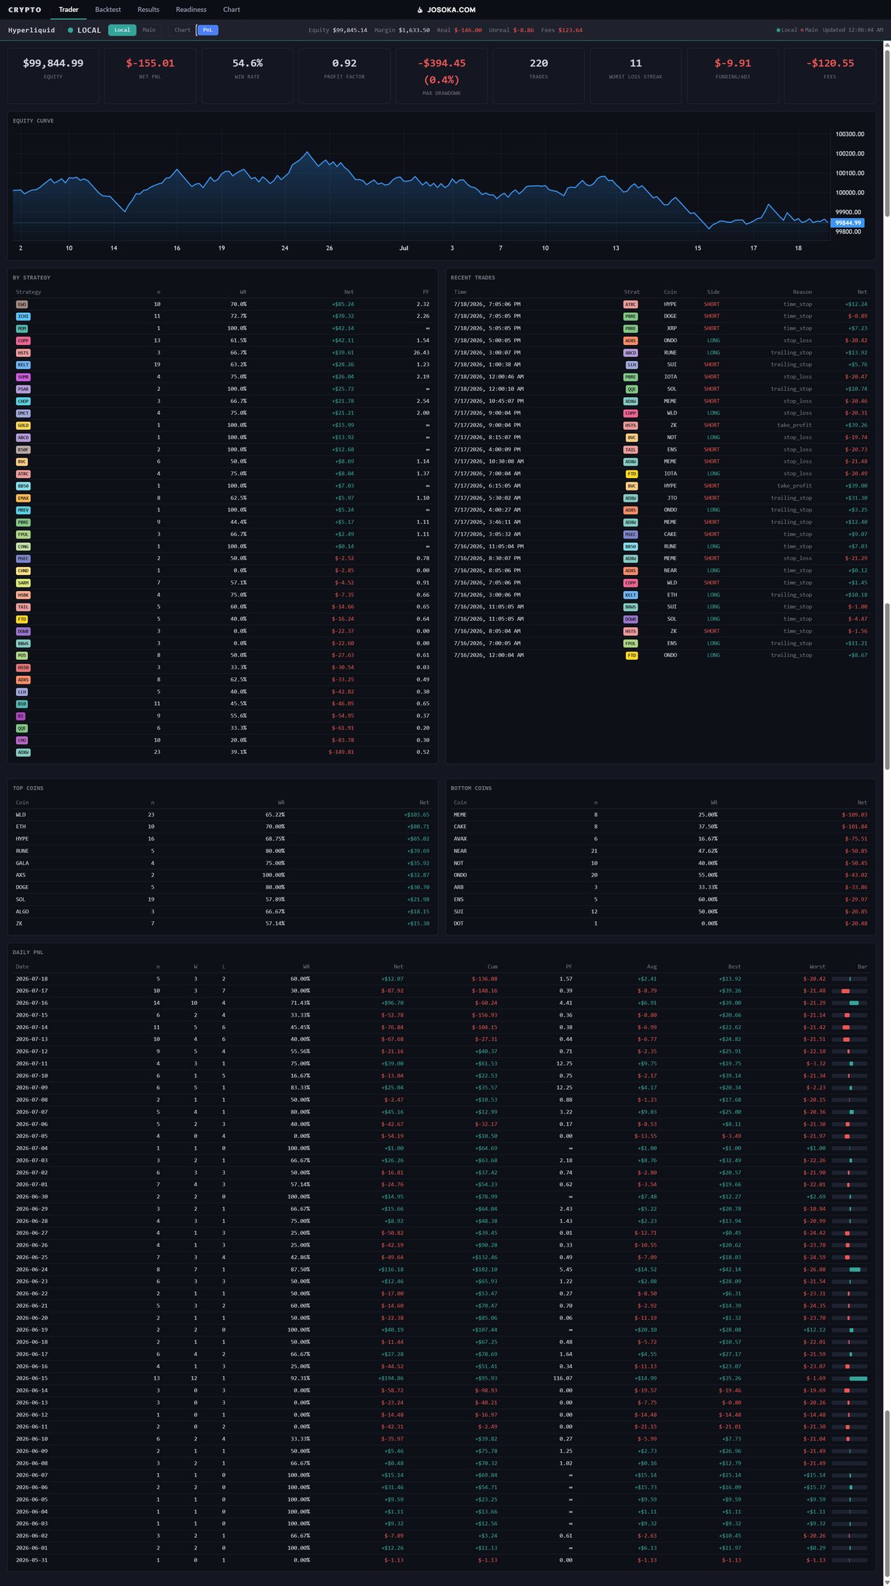Go to the Readiness tab
The width and height of the screenshot is (891, 1586).
(x=191, y=10)
